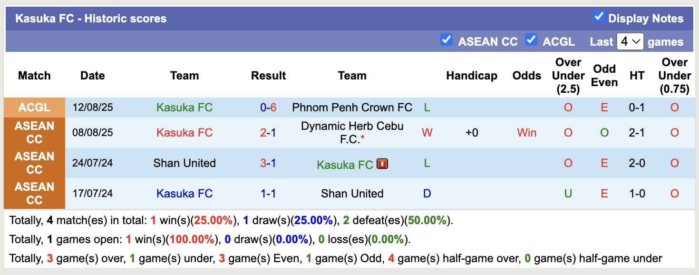Click Kasuka FC in the 12/08/25 row
This screenshot has height=275, width=699.
click(x=184, y=107)
